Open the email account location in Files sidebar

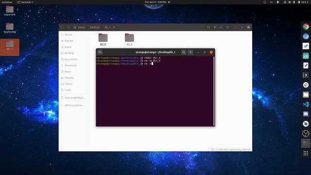(x=74, y=98)
